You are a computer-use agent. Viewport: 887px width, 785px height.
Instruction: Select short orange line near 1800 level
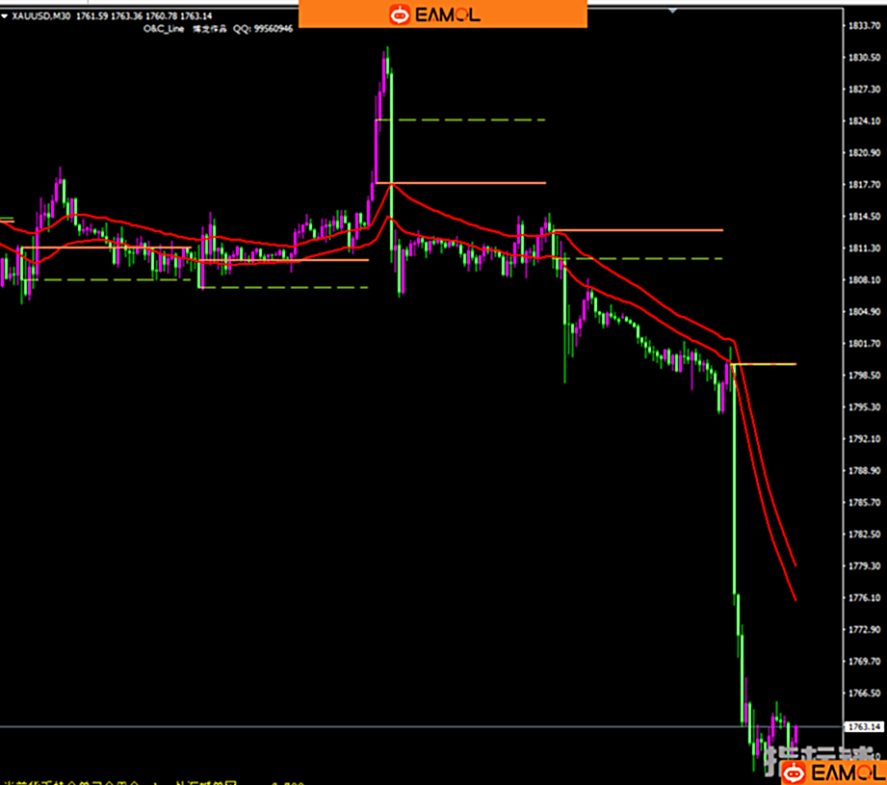[x=766, y=364]
